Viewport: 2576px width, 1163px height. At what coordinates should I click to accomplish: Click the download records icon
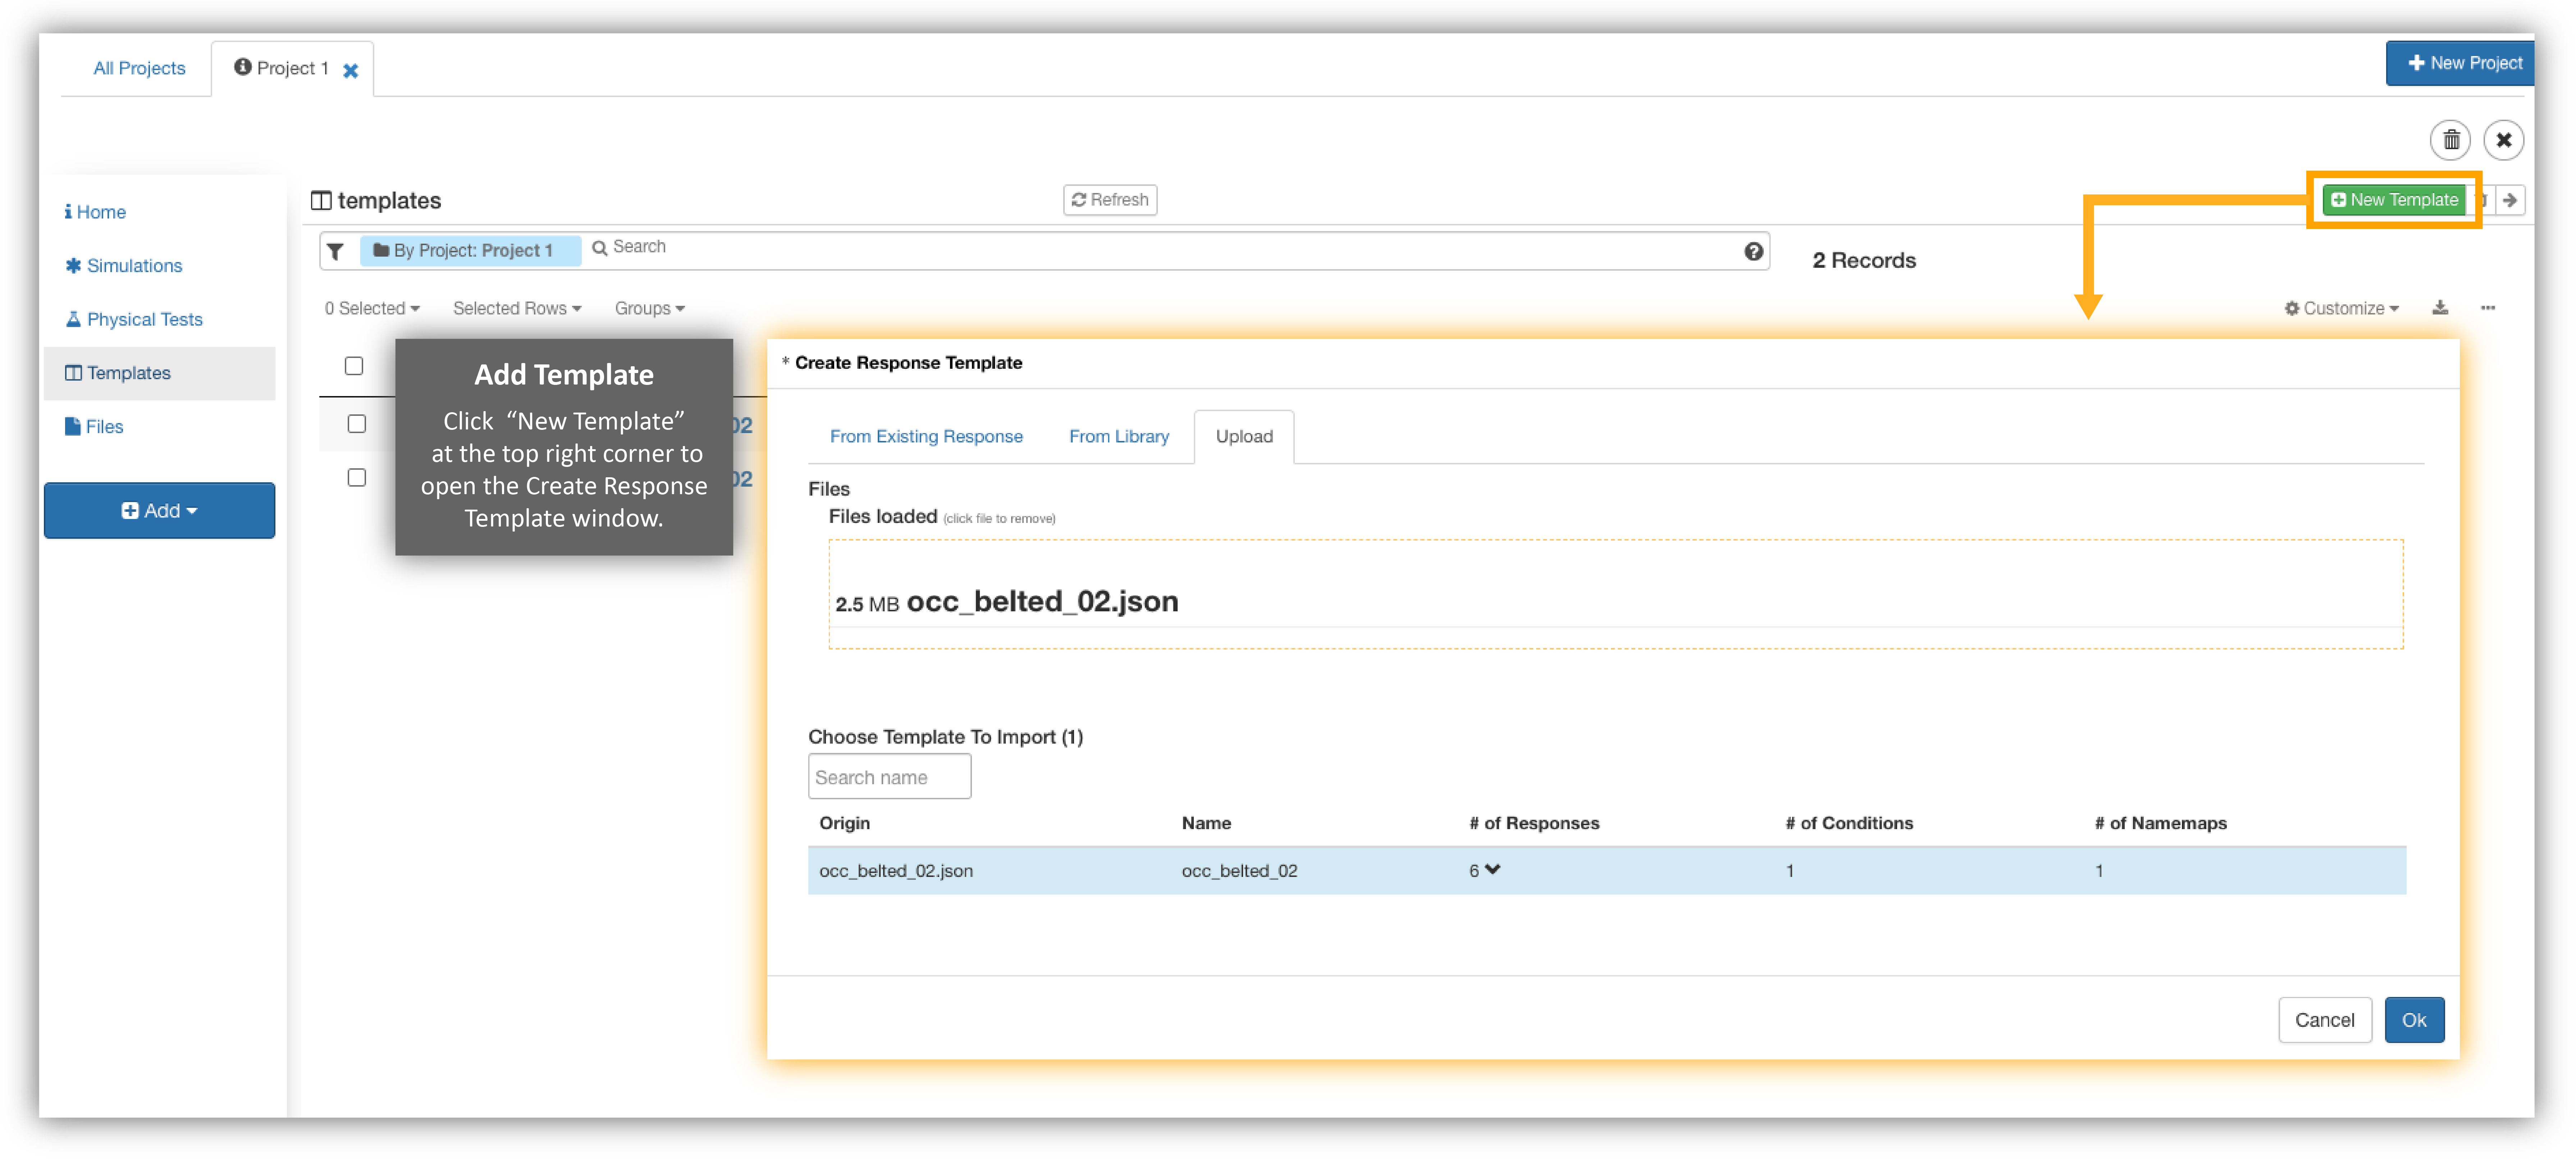(2440, 308)
